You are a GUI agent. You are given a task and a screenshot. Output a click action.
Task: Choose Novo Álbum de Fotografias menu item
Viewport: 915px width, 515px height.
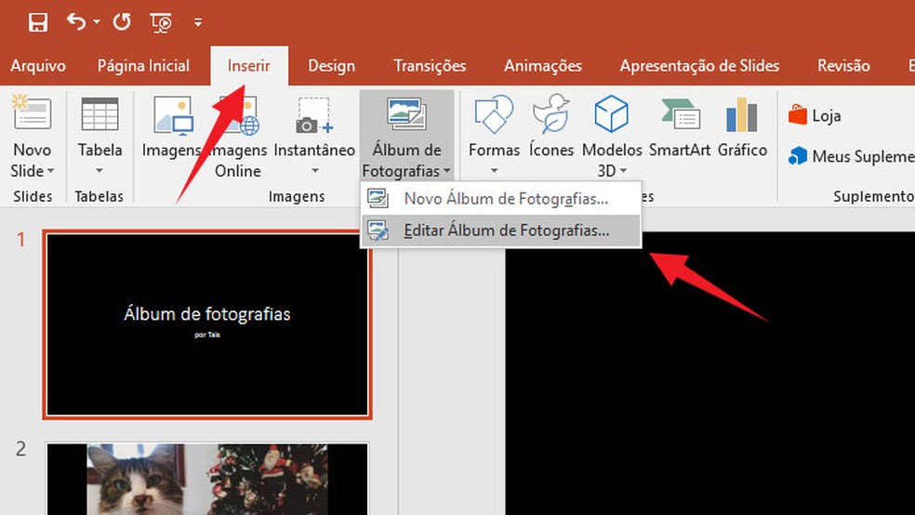point(500,199)
